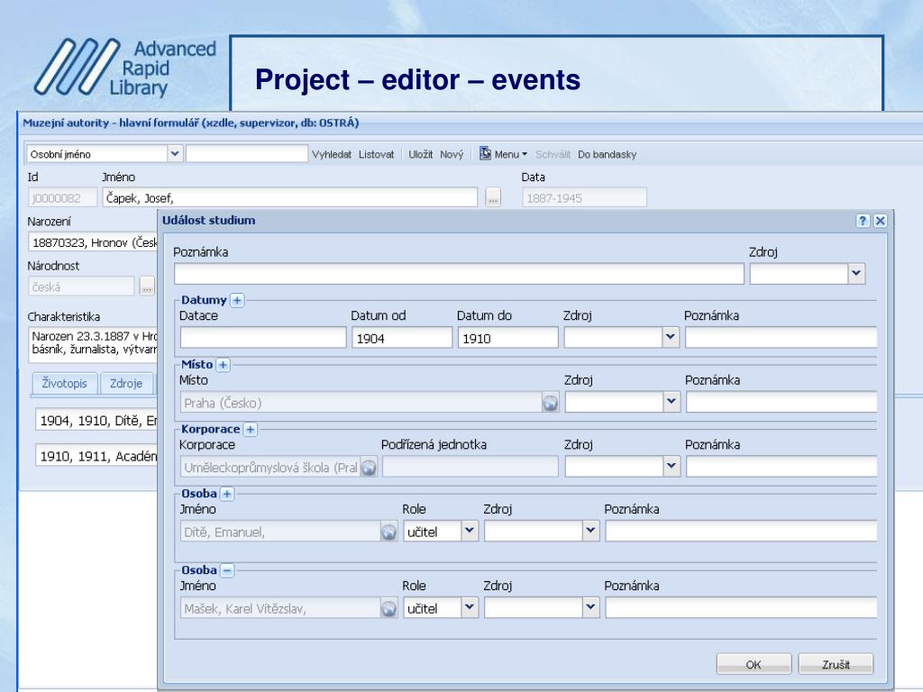
Task: Click the Datum do field showing 1910
Action: 508,338
